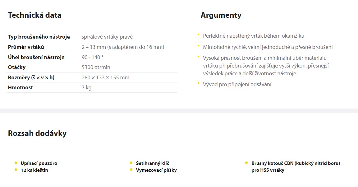Click the spirálové vrtáky pravé value
Viewport: 358px width, 187px height.
(x=107, y=37)
